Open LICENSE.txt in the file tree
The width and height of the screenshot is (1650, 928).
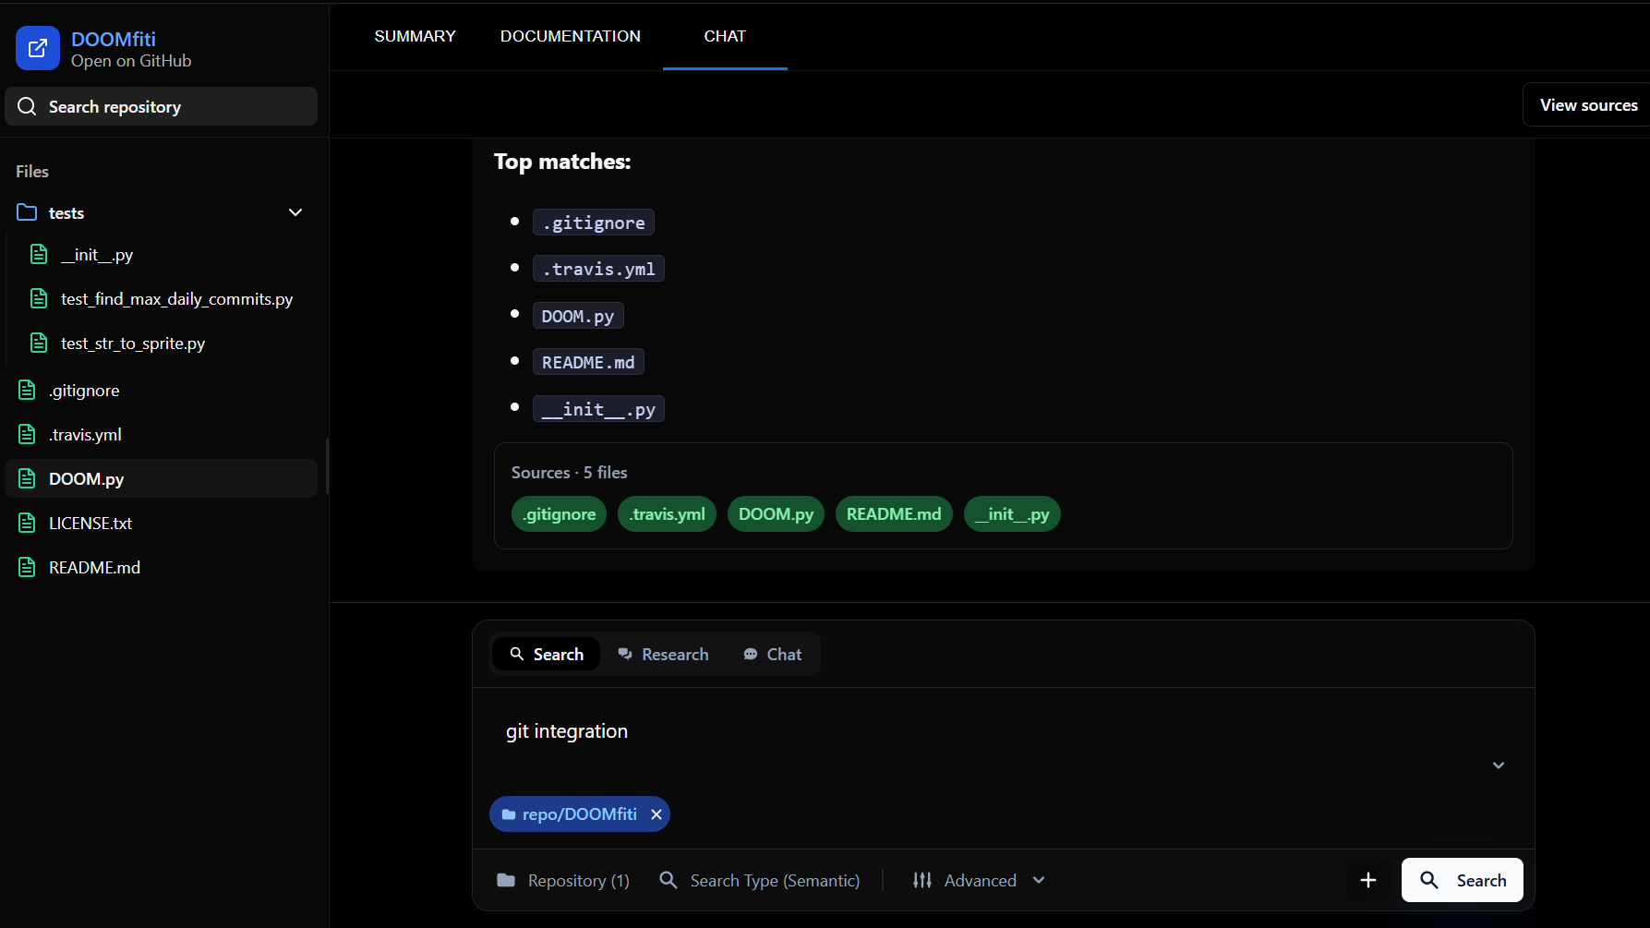click(x=90, y=523)
